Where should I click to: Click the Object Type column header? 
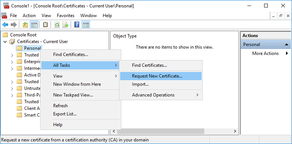click(x=125, y=36)
